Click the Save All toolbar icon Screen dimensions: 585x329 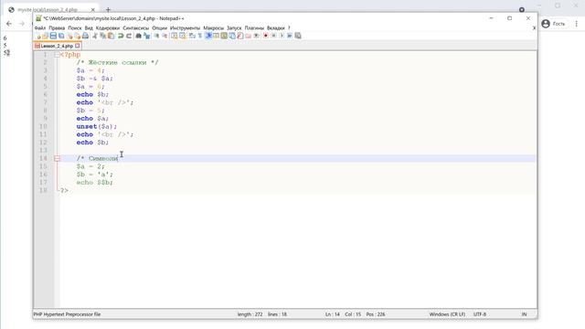[x=61, y=36]
